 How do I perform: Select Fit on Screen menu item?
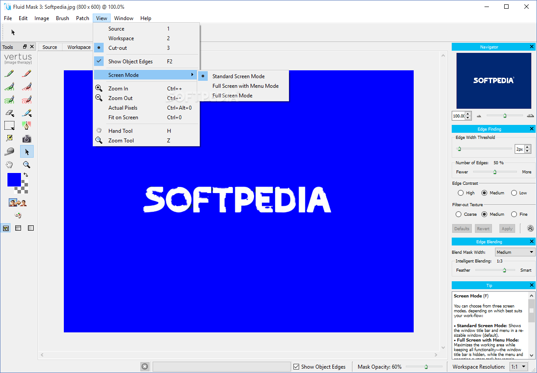coord(146,117)
